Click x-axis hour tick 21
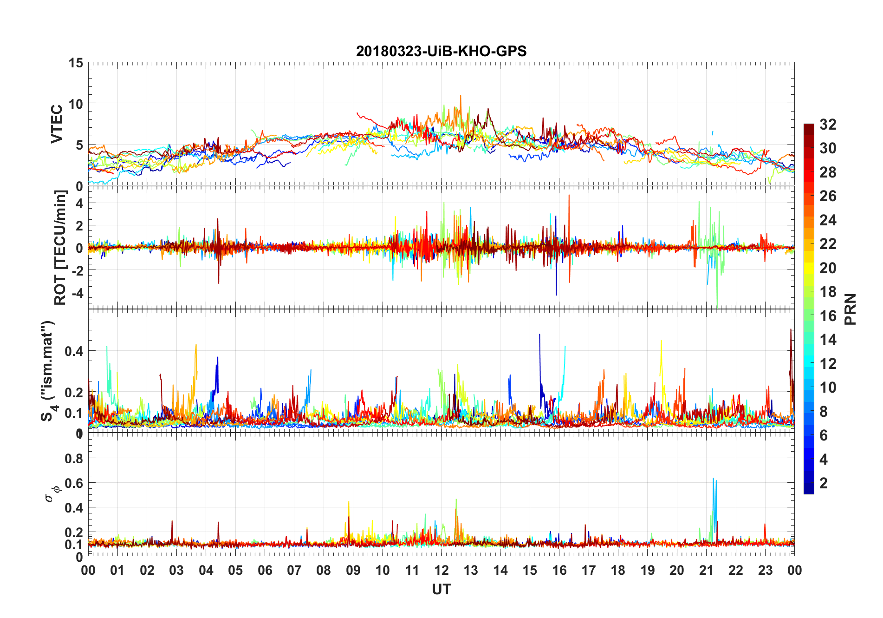The width and height of the screenshot is (883, 618). pyautogui.click(x=706, y=570)
